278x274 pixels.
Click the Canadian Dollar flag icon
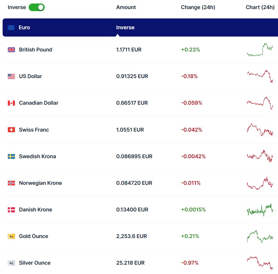11,103
